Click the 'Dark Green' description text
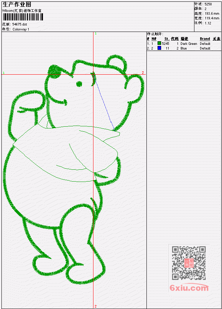The height and width of the screenshot is (309, 222). (x=189, y=43)
